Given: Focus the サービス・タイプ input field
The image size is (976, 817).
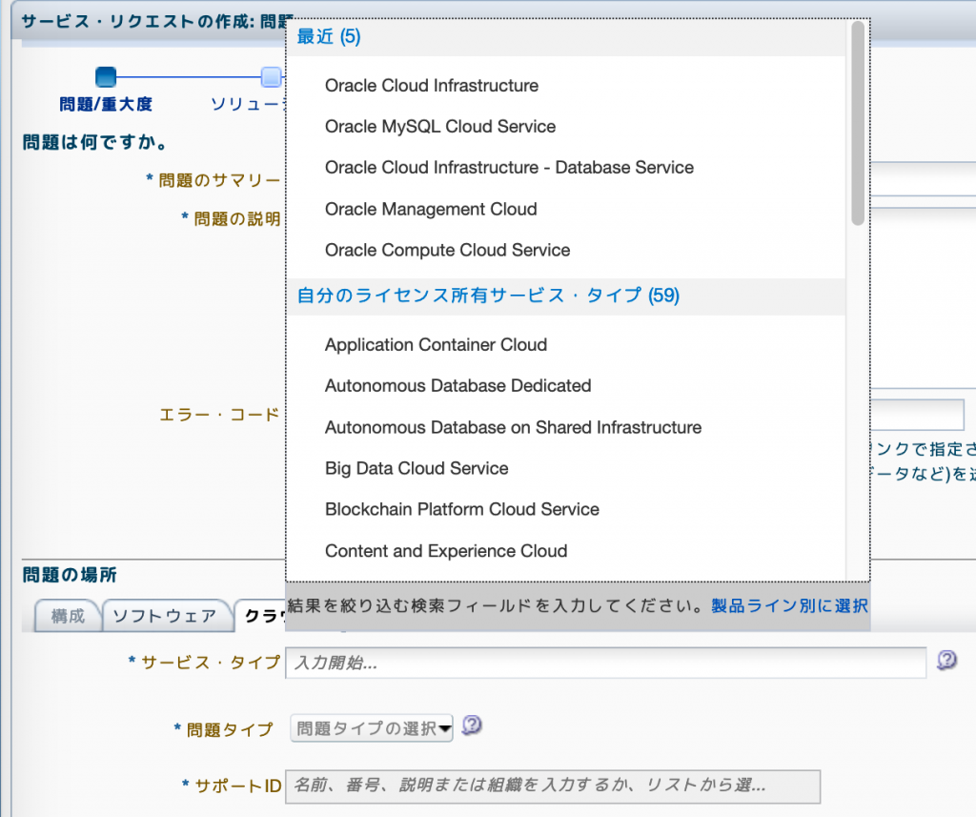Looking at the screenshot, I should tap(605, 663).
